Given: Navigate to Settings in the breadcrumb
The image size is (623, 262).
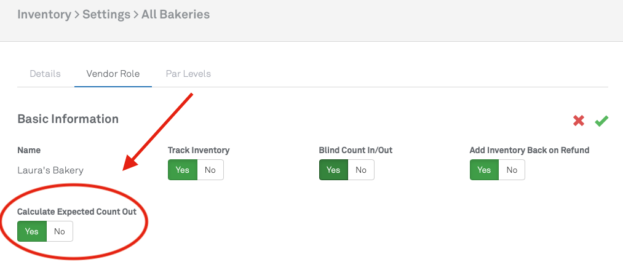Looking at the screenshot, I should [106, 14].
